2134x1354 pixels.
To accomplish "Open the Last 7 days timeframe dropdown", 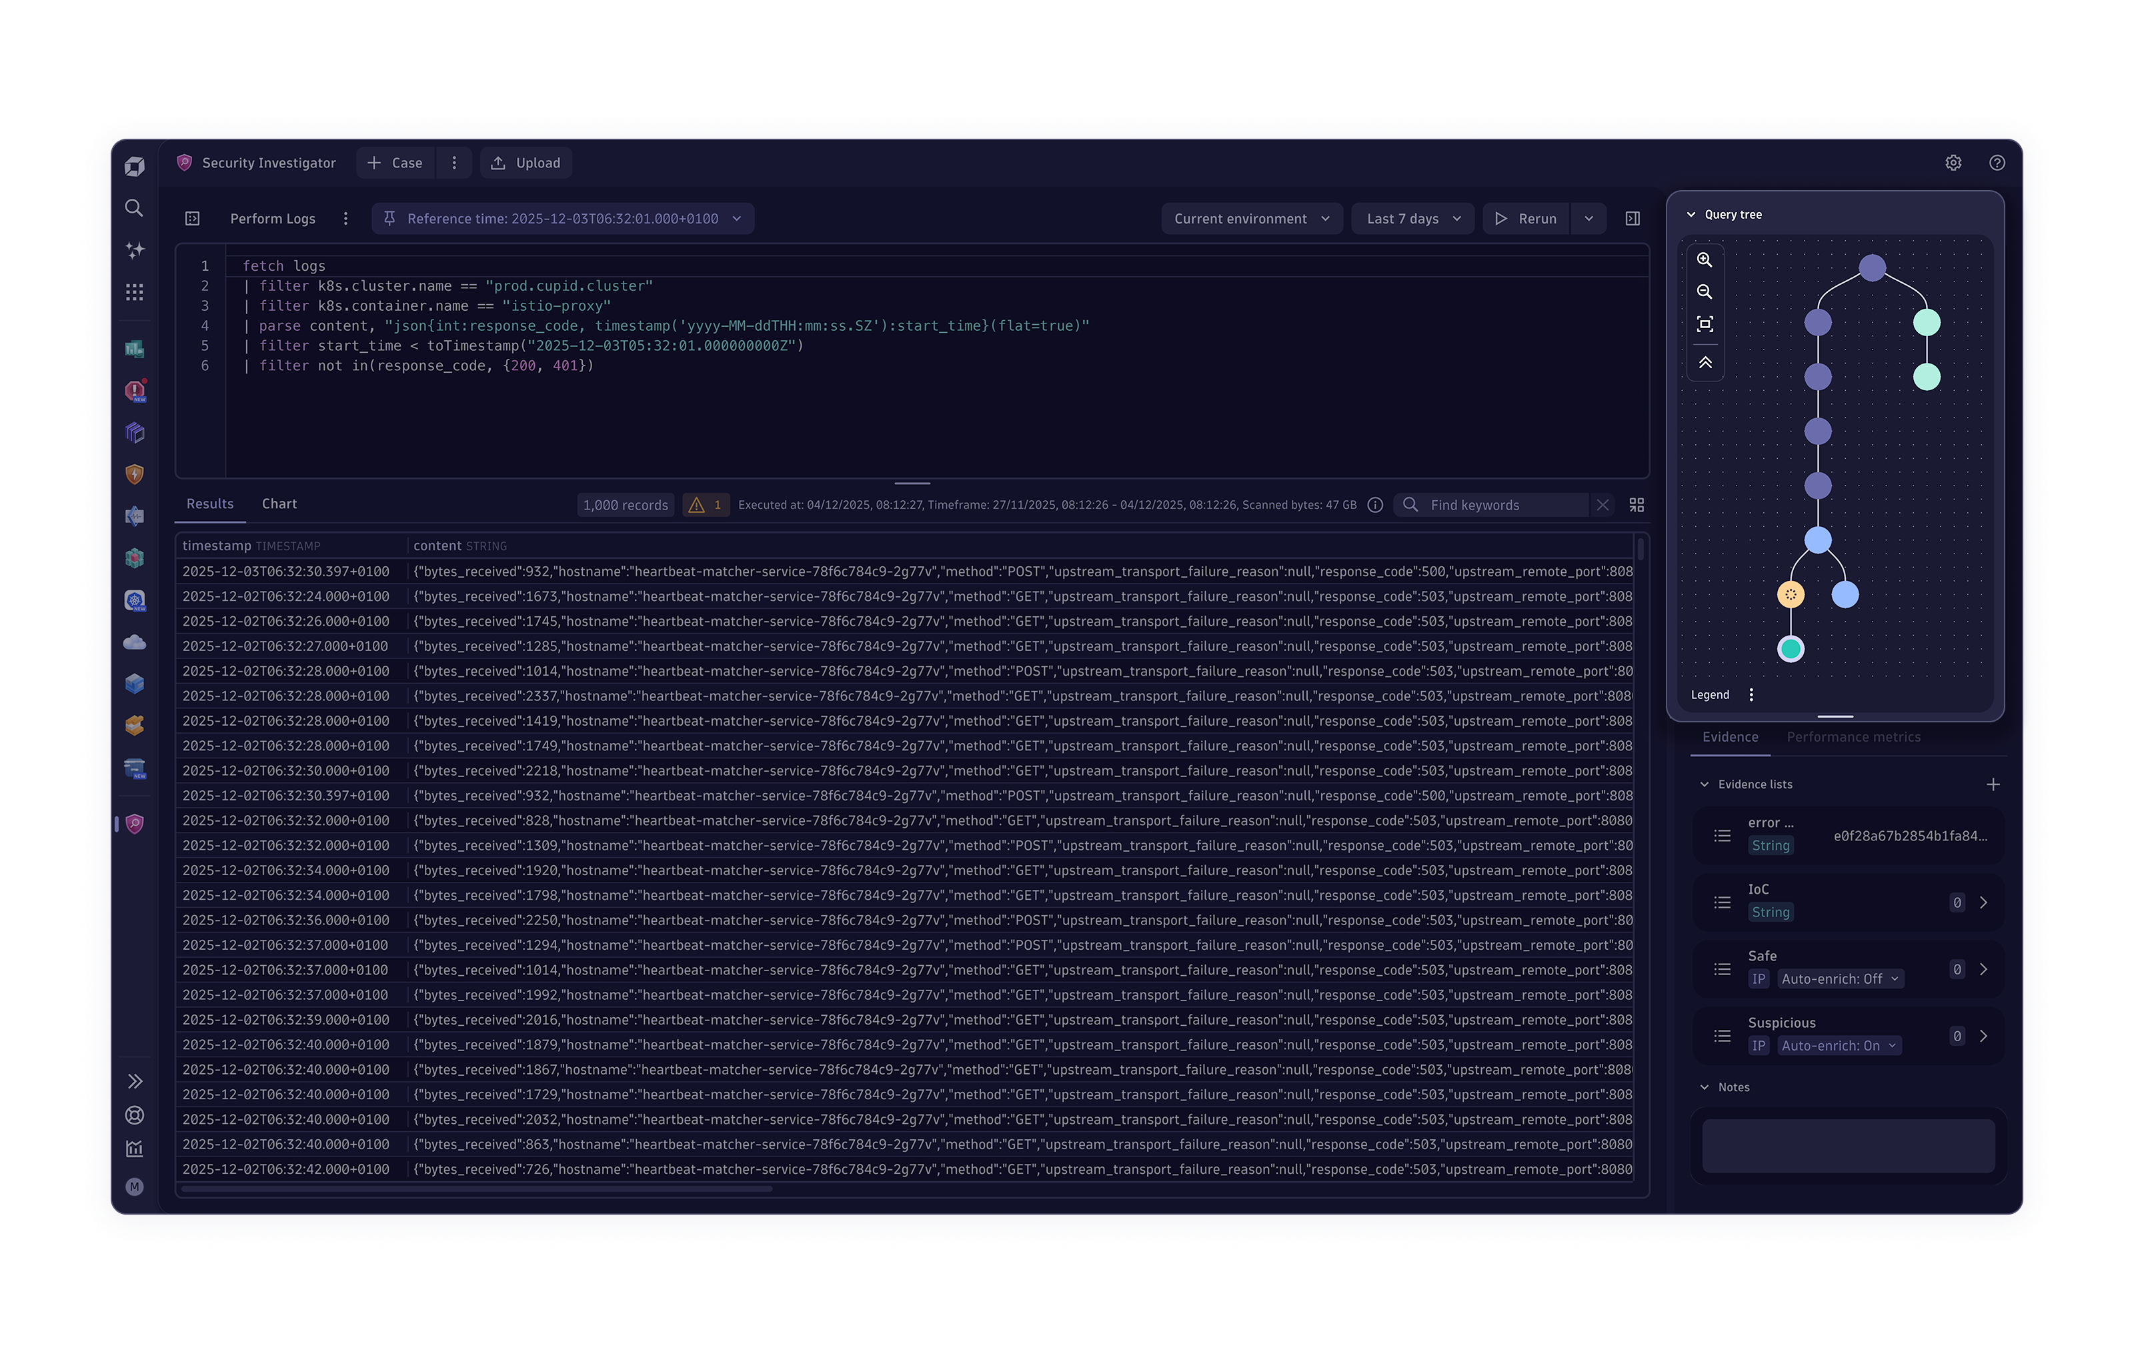I will (1412, 219).
